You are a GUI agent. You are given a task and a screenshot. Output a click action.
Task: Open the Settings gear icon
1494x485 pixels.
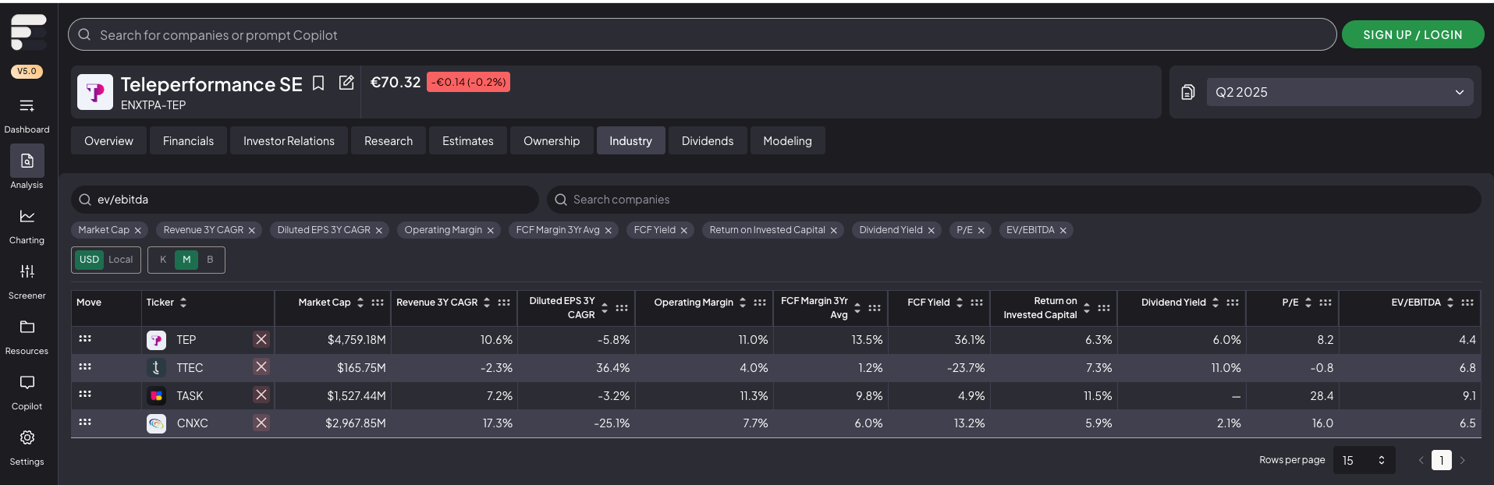[x=27, y=437]
